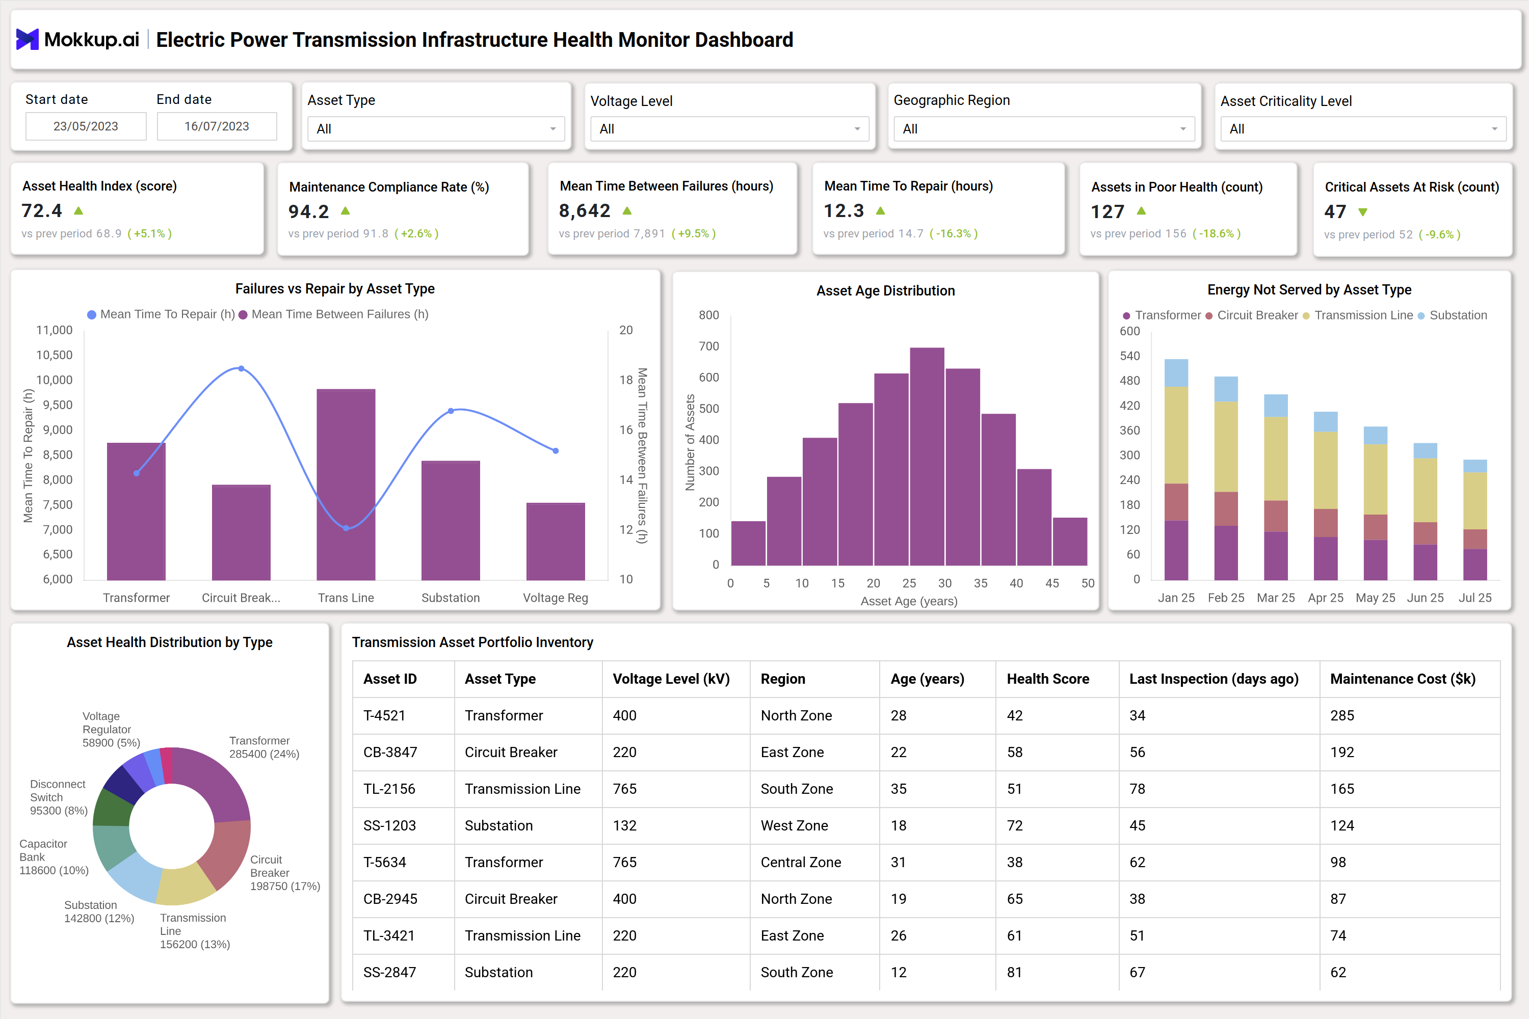Click the Jan 25 stacked bar
Screen dimensions: 1529x1019
(x=1176, y=469)
